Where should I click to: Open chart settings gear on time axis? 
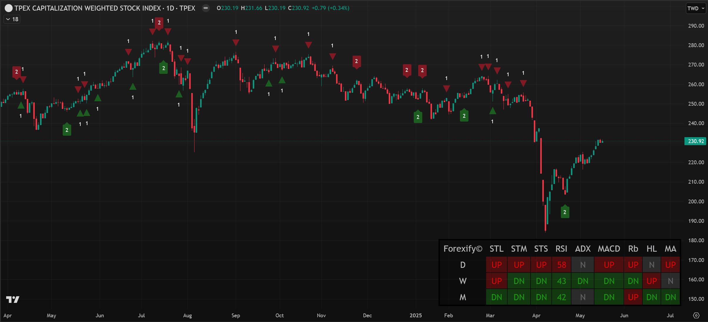coord(696,315)
